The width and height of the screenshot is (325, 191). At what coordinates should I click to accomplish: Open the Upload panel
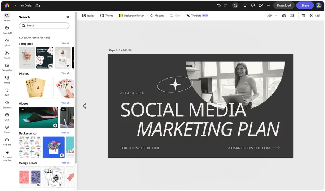click(x=7, y=42)
